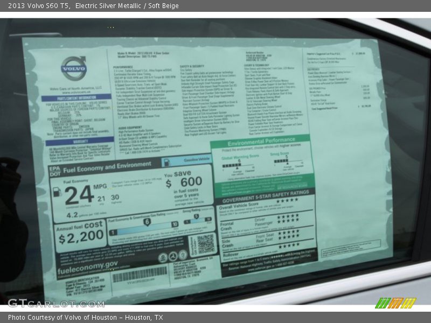This screenshot has height=323, width=431.
Task: Click the 'Annual fuel cost' label
Action: [79, 226]
